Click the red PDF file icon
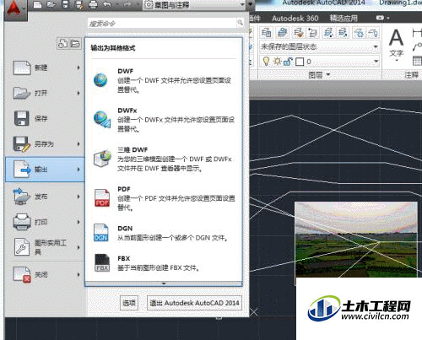This screenshot has height=340, width=422. point(102,197)
